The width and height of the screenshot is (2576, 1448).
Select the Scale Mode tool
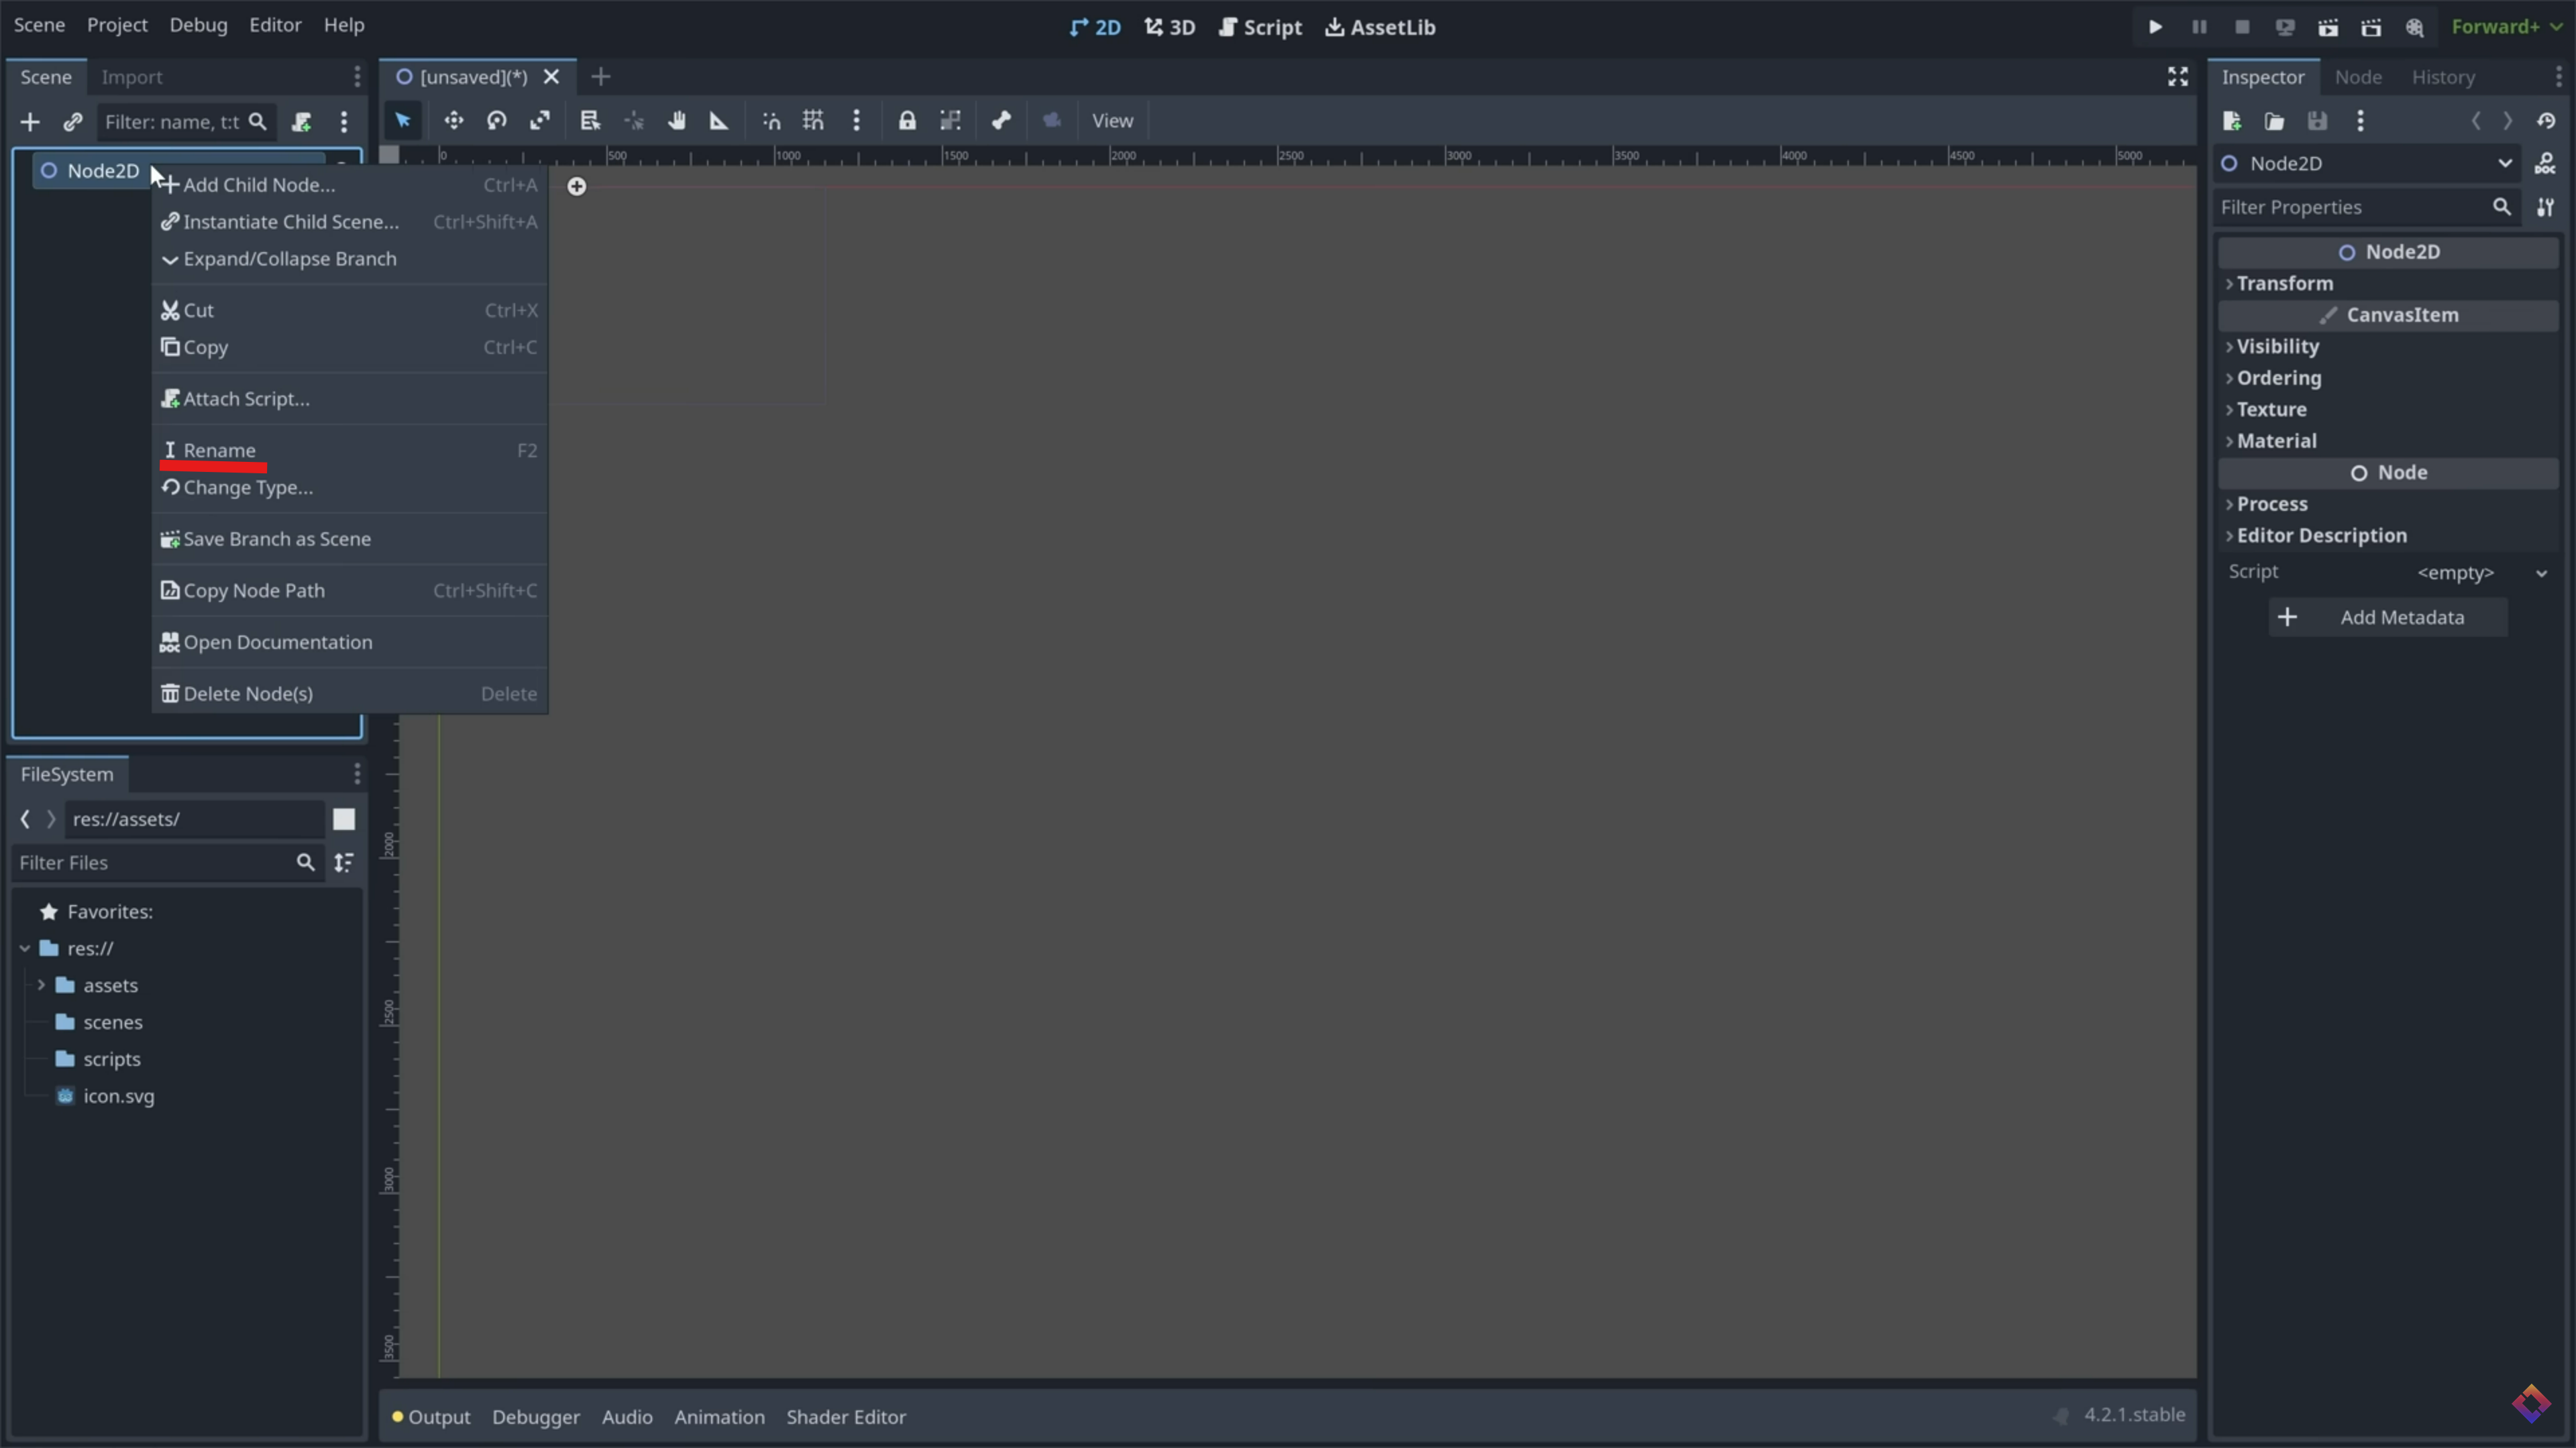click(x=540, y=121)
